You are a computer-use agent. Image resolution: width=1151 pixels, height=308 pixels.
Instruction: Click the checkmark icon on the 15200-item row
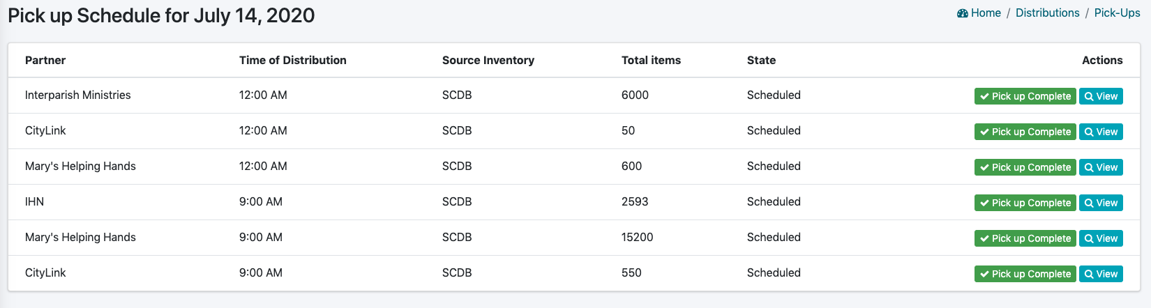coord(984,238)
